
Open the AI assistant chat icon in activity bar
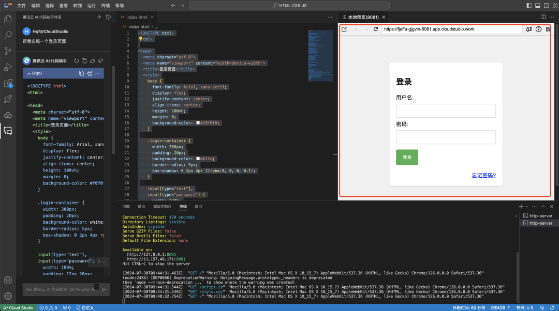point(8,131)
